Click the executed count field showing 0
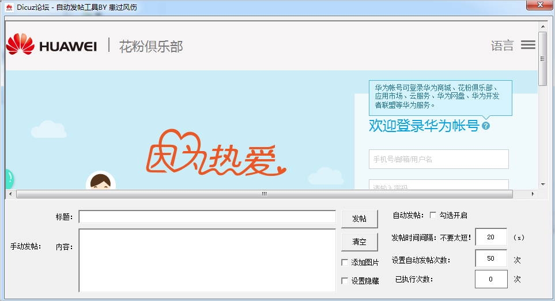Viewport: 555px width, 301px height. [491, 279]
